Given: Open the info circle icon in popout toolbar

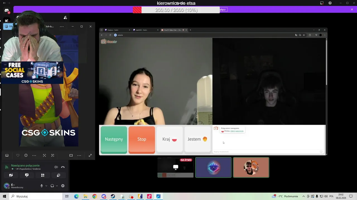Looking at the screenshot, I should pyautogui.click(x=26, y=155).
